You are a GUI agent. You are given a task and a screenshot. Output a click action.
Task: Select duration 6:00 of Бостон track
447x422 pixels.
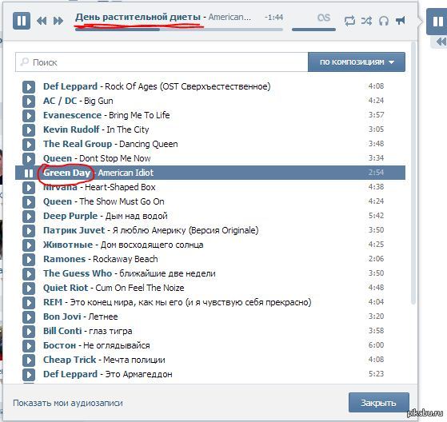point(376,345)
